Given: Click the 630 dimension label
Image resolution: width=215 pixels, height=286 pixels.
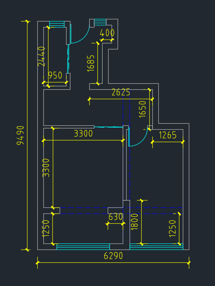Looking at the screenshot, I should [115, 217].
